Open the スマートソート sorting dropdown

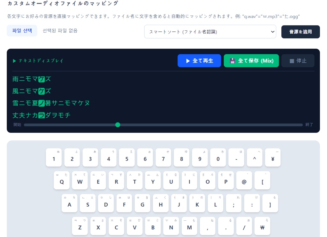click(210, 32)
